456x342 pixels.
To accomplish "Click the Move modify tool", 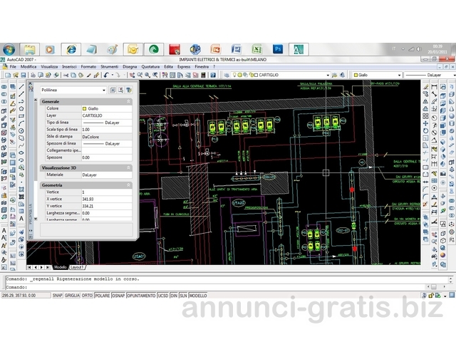I will pos(426,123).
